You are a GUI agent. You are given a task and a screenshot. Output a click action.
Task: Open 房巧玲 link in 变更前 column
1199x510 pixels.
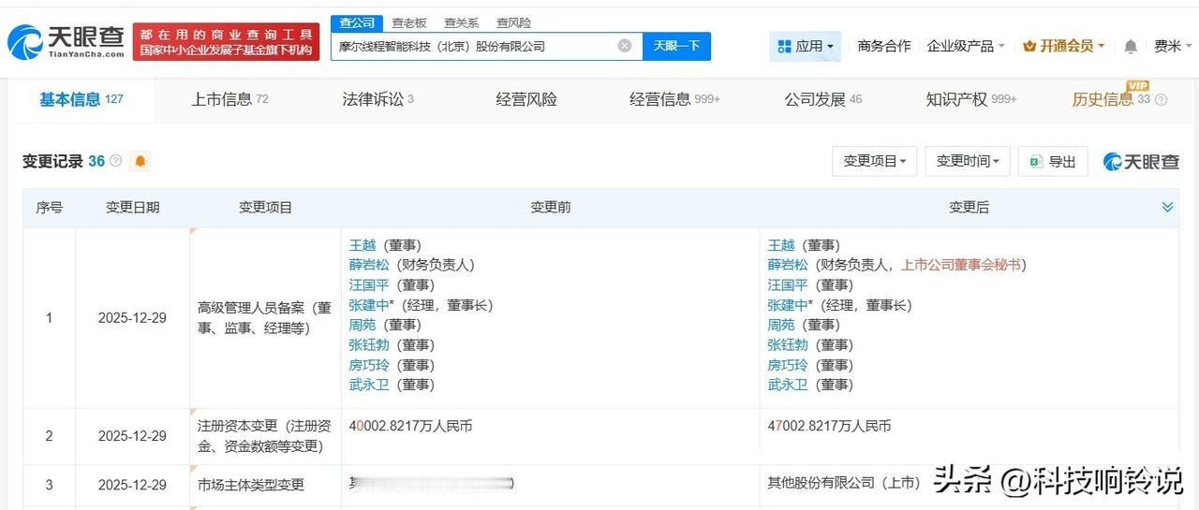[x=368, y=365]
